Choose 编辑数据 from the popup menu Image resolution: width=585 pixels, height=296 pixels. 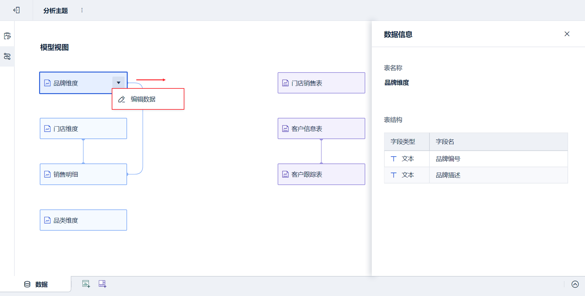point(143,99)
